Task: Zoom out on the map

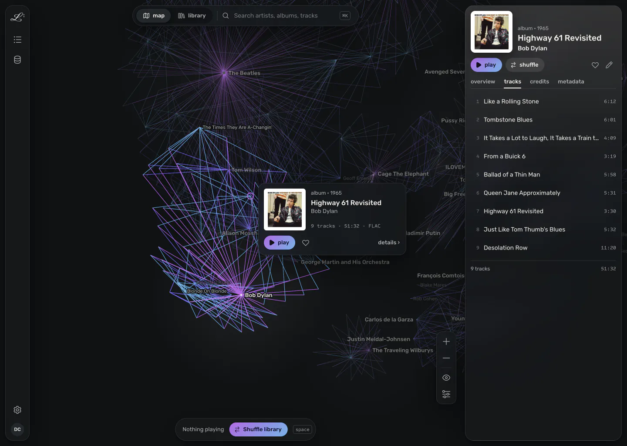Action: (x=446, y=358)
